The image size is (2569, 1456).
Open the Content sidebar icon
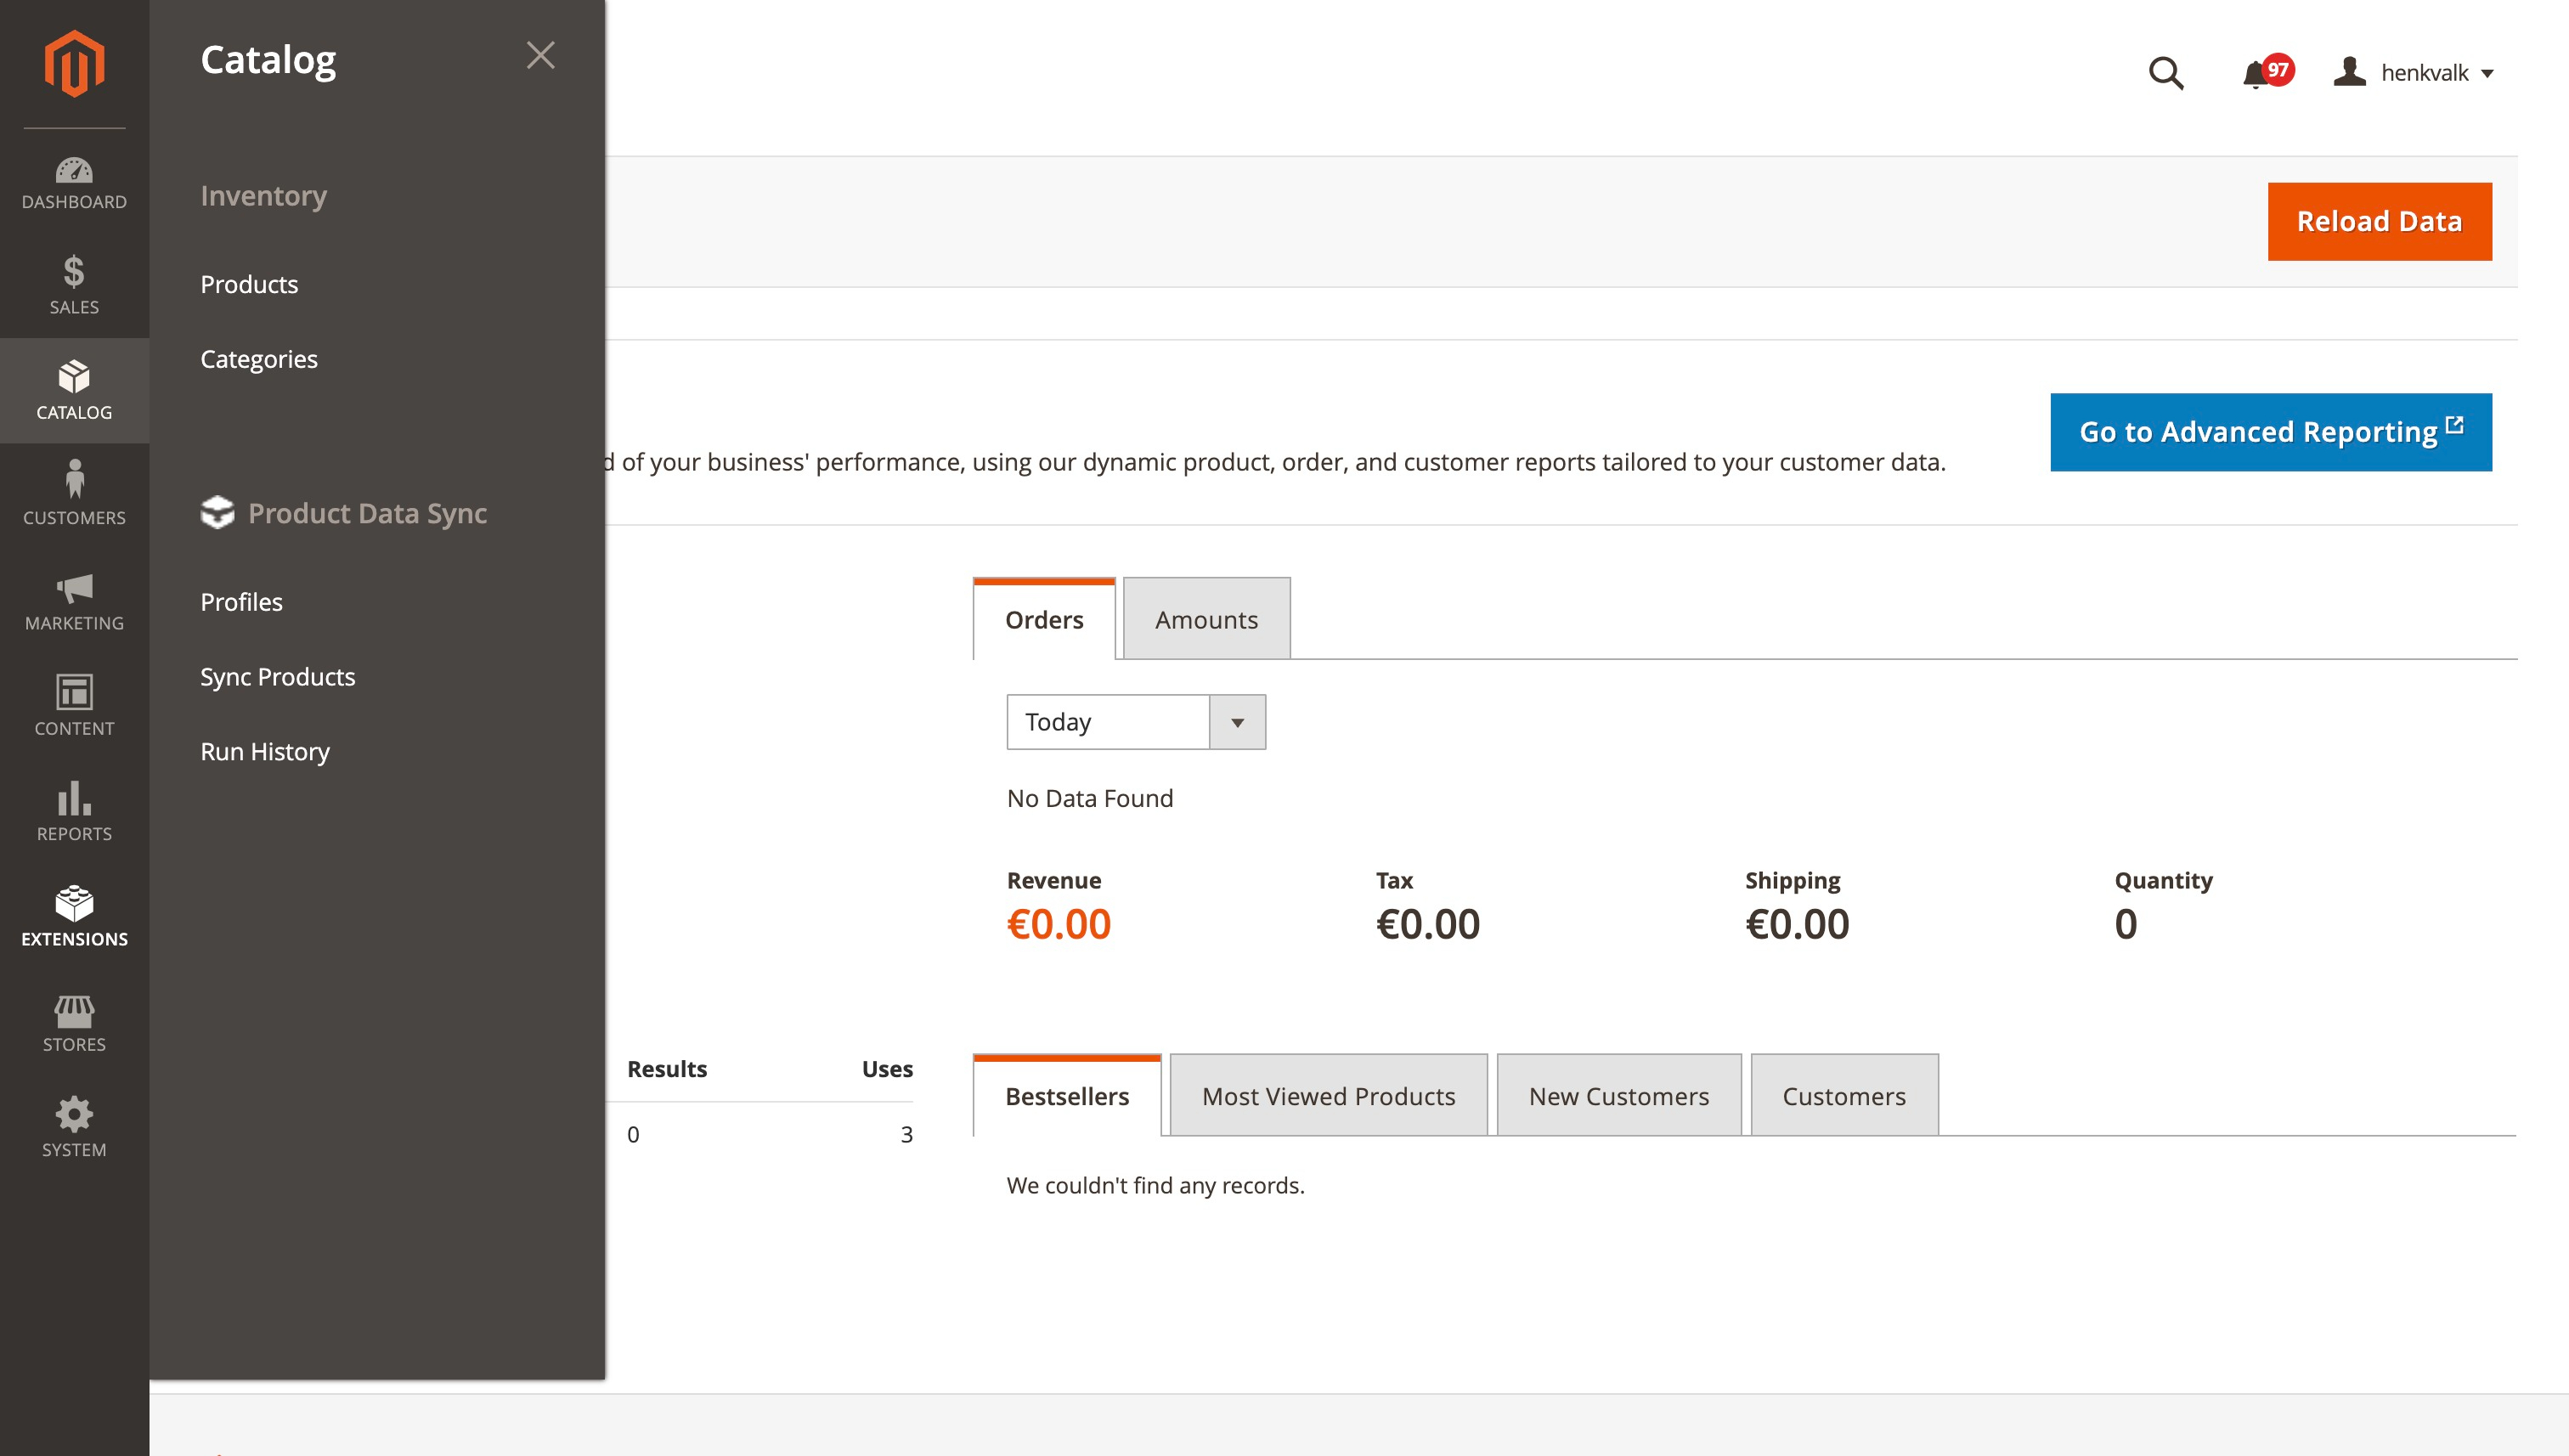pyautogui.click(x=74, y=706)
